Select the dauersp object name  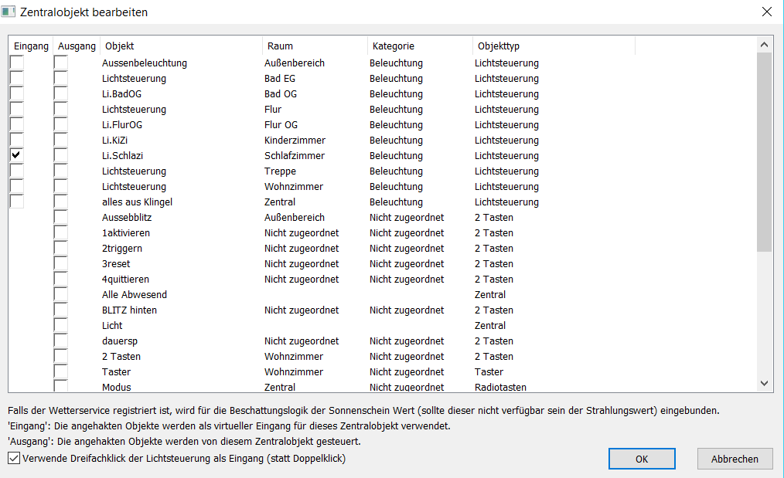pos(120,341)
